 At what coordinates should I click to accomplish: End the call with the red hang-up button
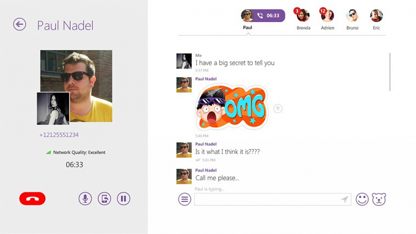[32, 198]
